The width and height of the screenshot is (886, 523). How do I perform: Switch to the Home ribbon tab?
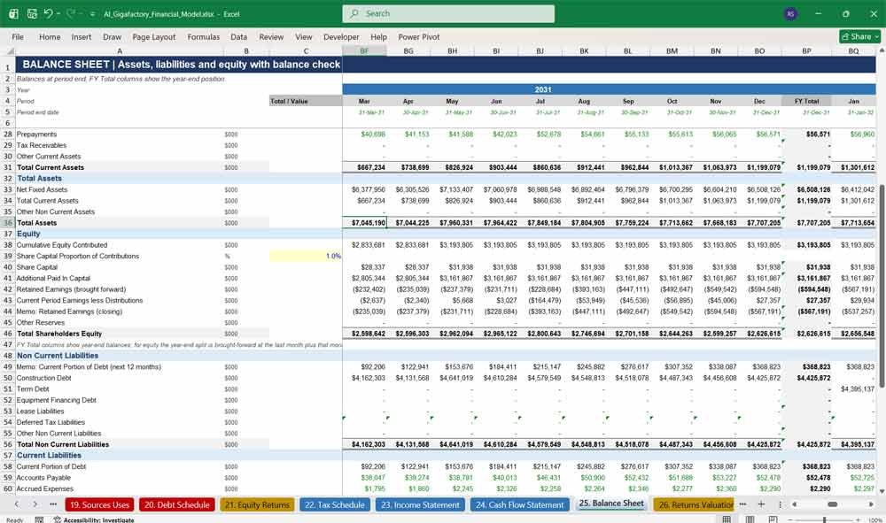(50, 36)
